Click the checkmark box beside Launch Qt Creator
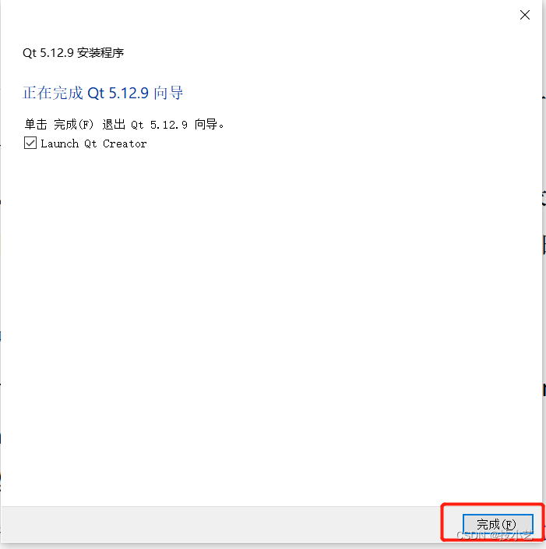Image resolution: width=546 pixels, height=549 pixels. [30, 143]
